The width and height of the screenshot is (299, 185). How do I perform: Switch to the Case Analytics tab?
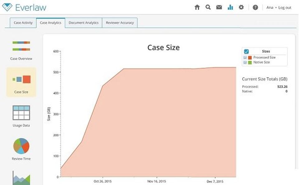[x=50, y=23]
